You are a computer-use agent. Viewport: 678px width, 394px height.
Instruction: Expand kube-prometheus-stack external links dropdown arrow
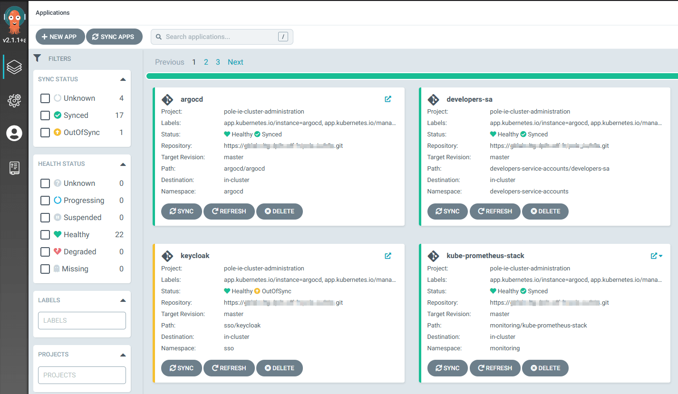coord(660,256)
